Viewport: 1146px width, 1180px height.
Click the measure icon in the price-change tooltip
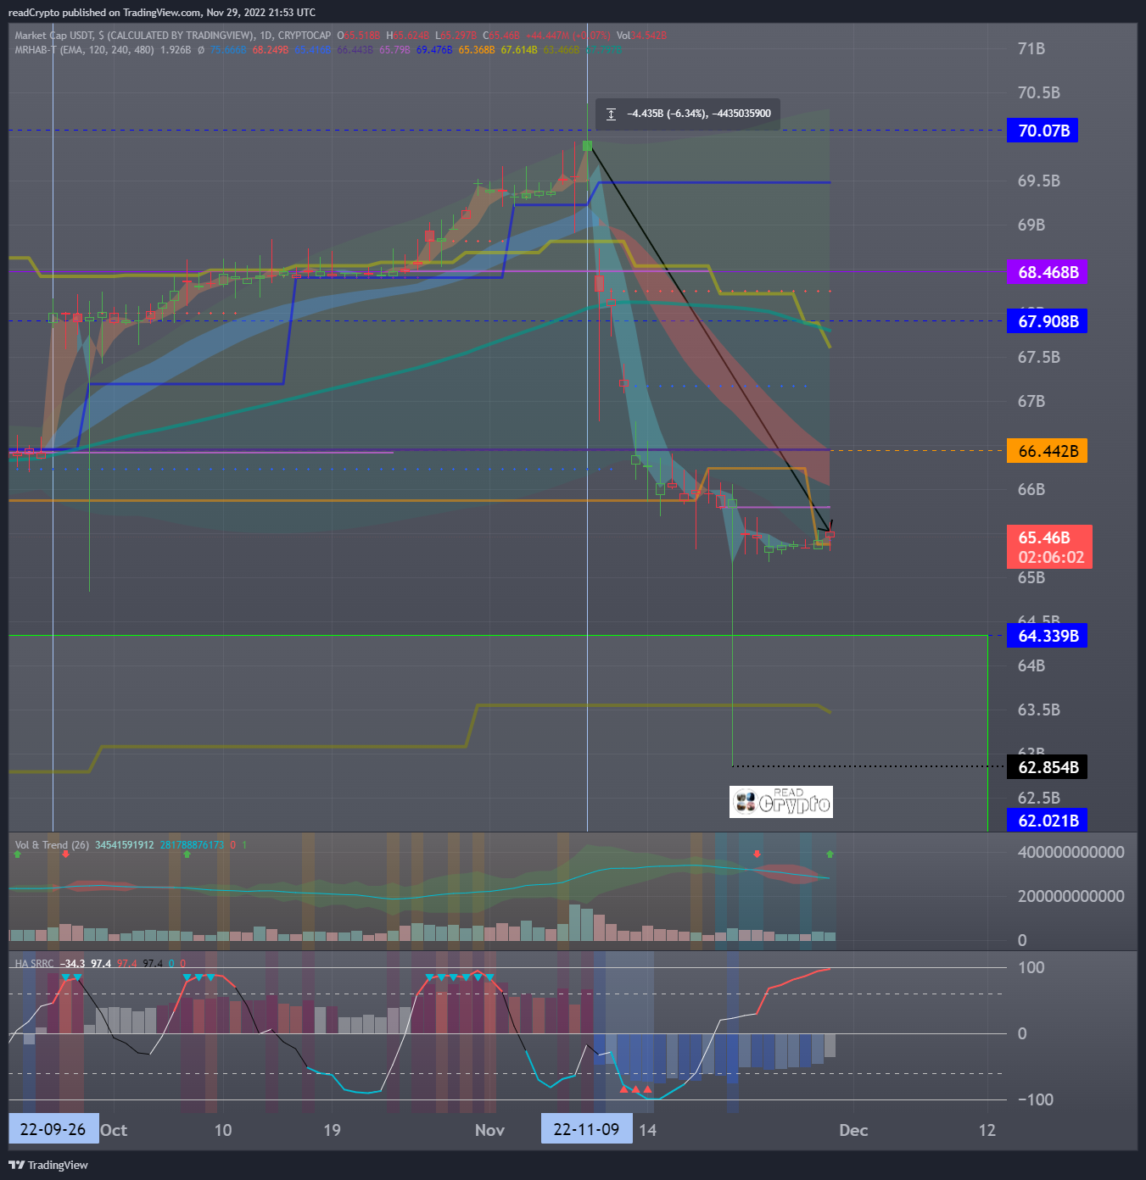coord(611,114)
